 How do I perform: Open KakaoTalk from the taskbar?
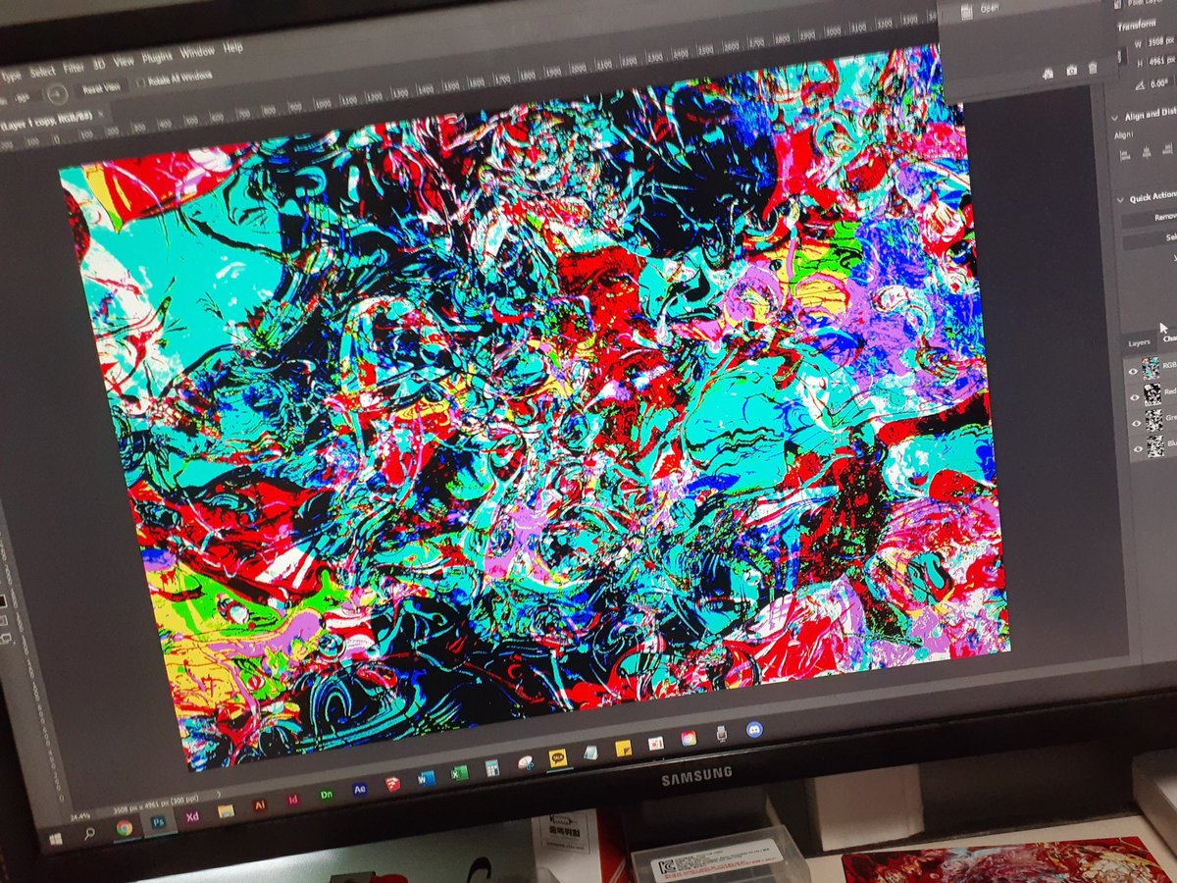[x=557, y=757]
